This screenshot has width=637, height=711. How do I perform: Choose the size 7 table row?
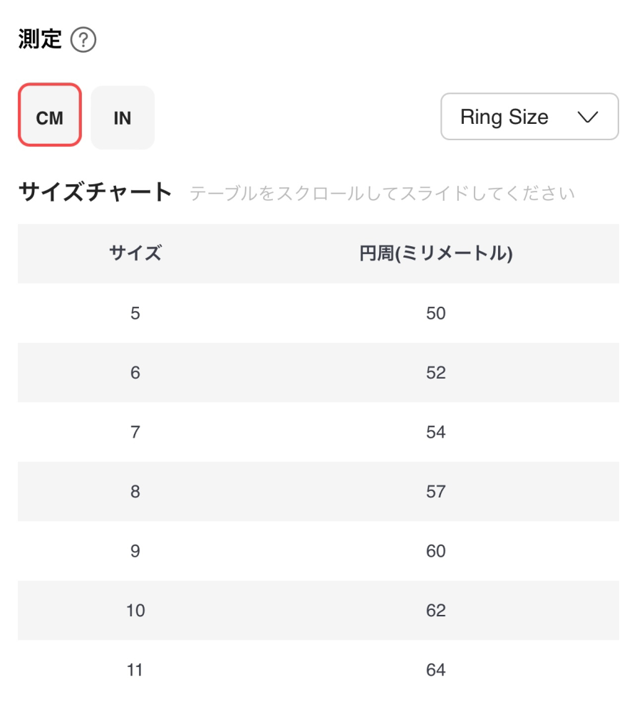pos(318,432)
